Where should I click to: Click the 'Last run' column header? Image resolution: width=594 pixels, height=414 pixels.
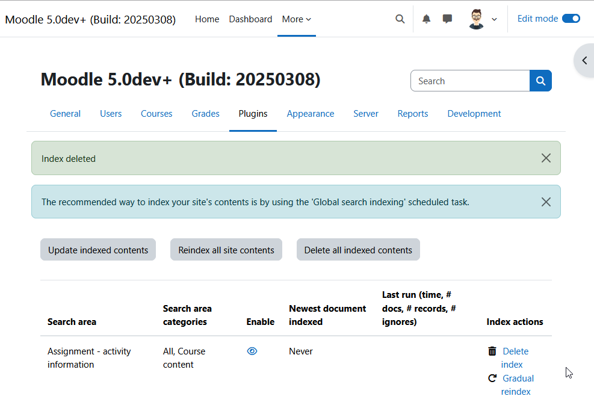click(x=419, y=308)
